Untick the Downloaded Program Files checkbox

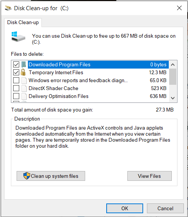tap(16, 64)
